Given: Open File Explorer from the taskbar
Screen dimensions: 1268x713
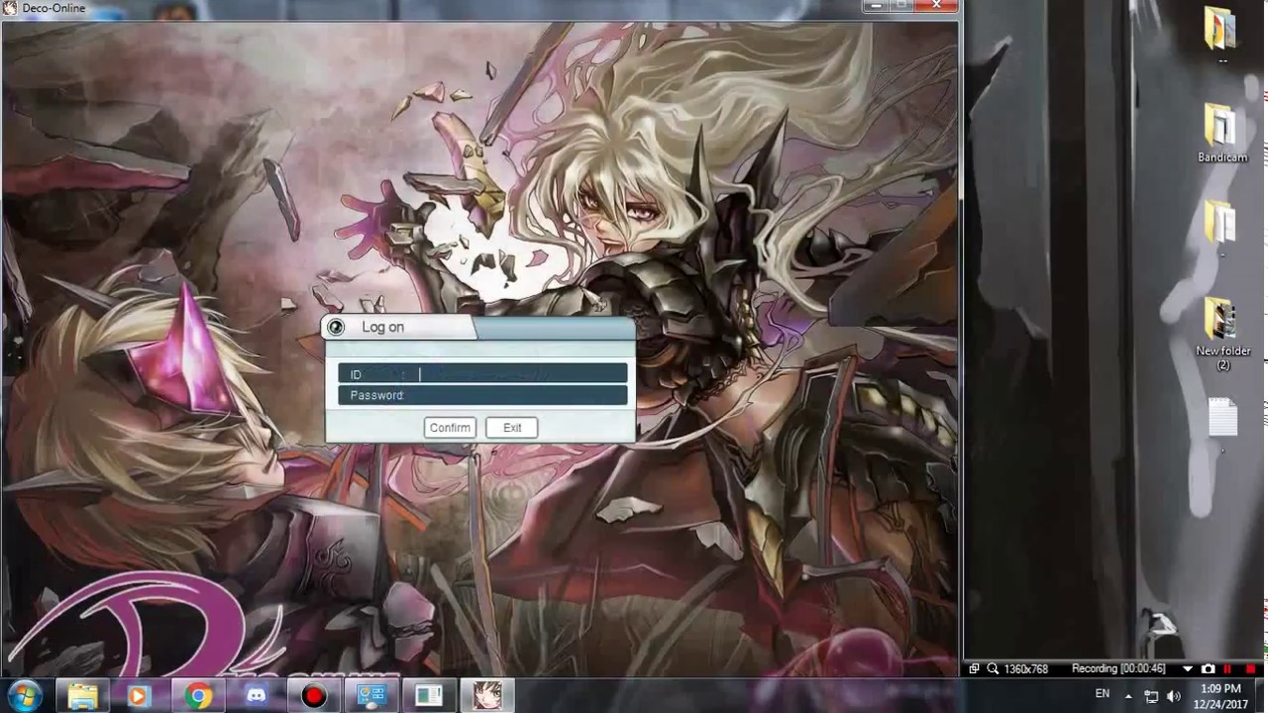Looking at the screenshot, I should coord(83,696).
